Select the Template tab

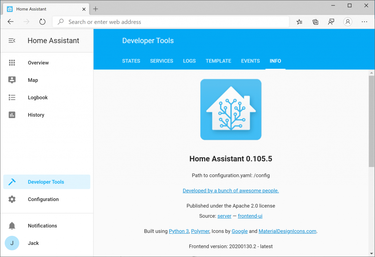coord(218,61)
